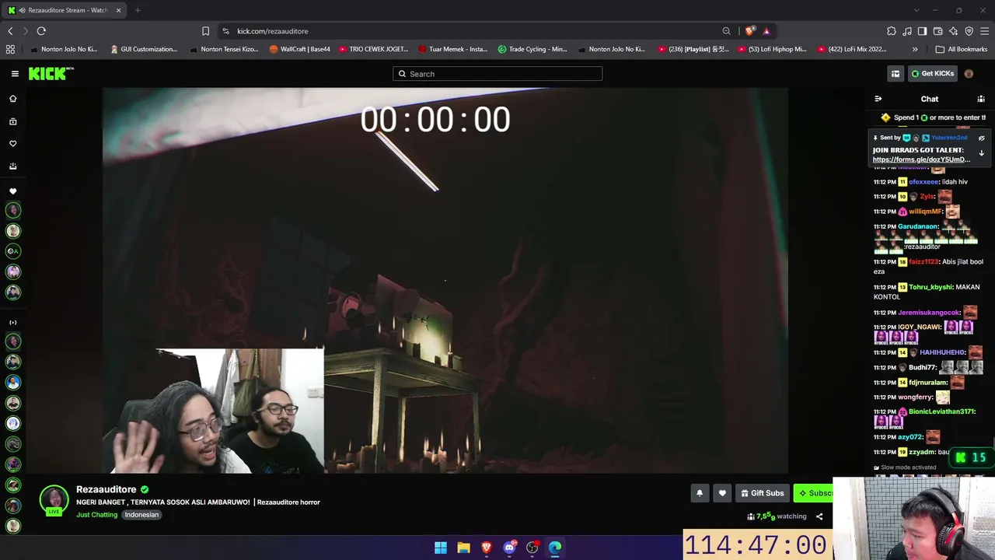
Task: Open the browser extensions puzzle icon
Action: tap(892, 31)
